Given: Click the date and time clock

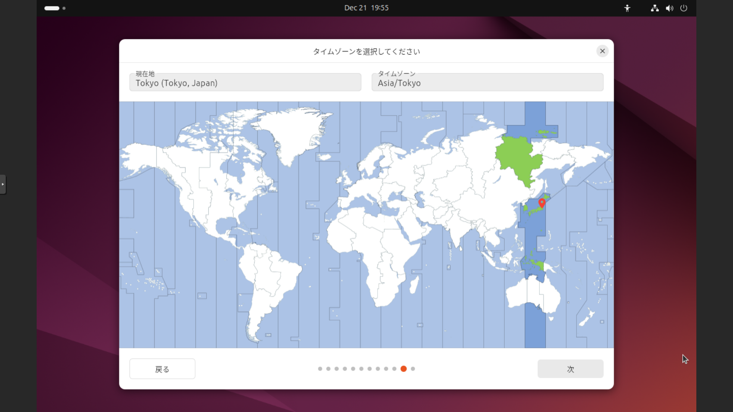Looking at the screenshot, I should coord(366,8).
